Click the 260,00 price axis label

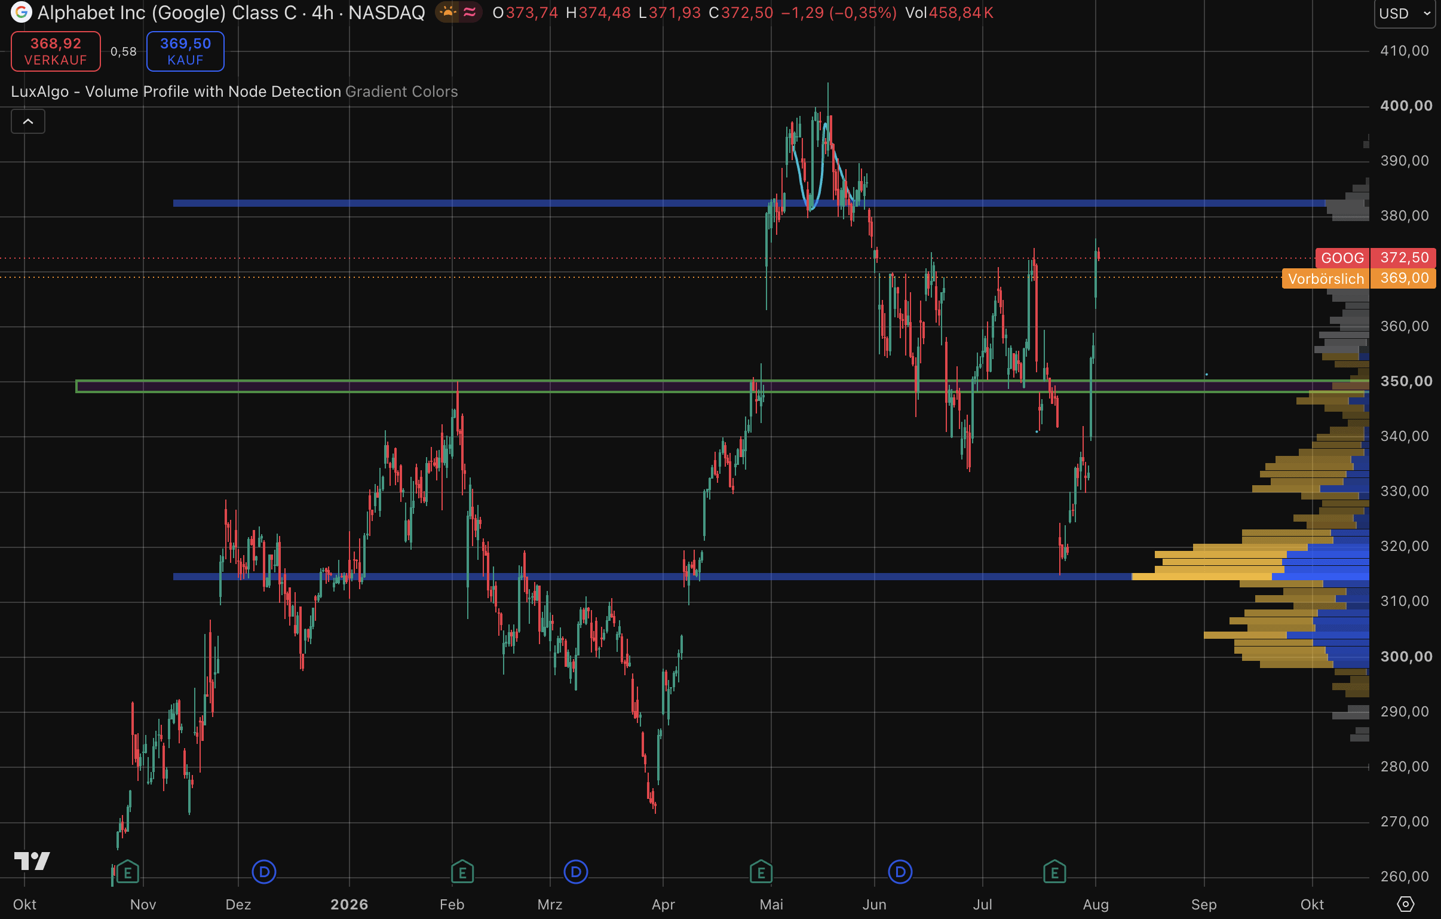pyautogui.click(x=1405, y=877)
